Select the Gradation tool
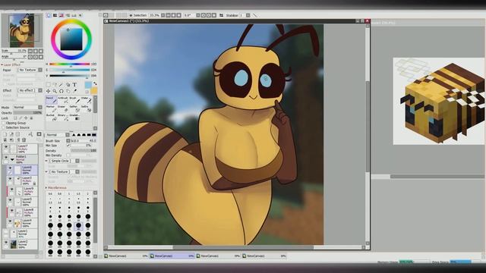 [x=74, y=117]
